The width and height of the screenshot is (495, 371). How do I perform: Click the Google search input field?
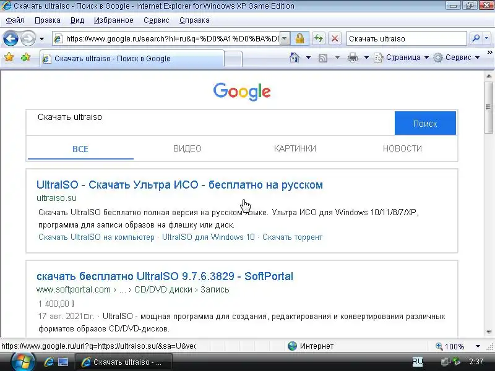click(x=210, y=122)
